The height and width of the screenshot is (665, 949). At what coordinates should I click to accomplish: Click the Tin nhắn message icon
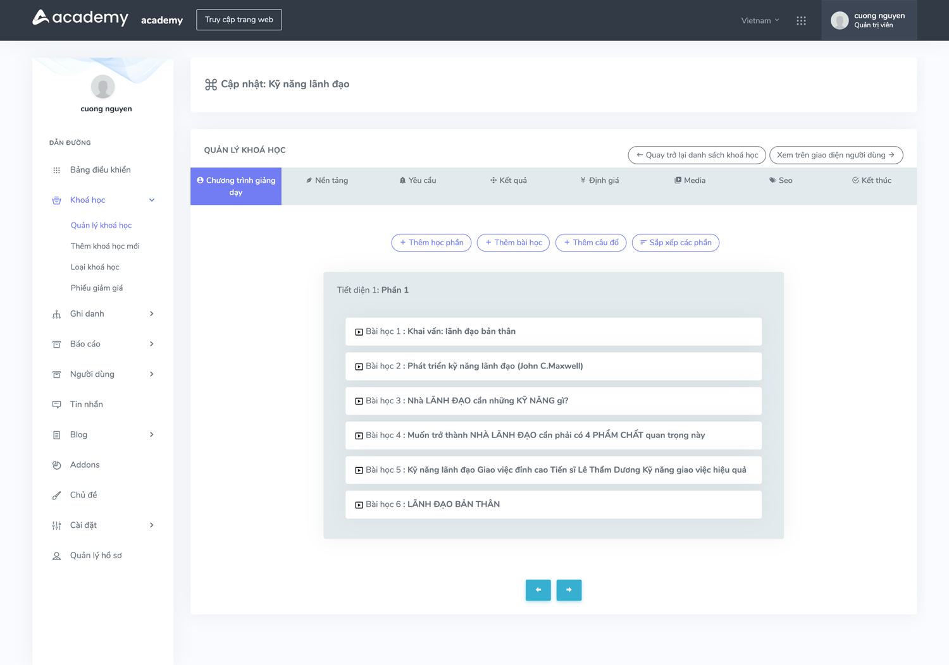(x=56, y=405)
